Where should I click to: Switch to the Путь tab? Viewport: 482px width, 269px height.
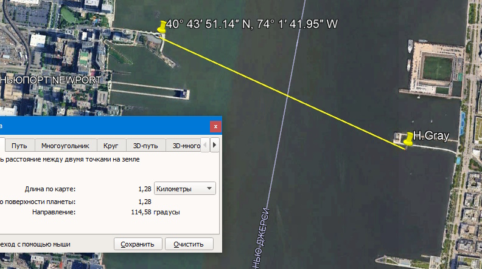pyautogui.click(x=19, y=145)
